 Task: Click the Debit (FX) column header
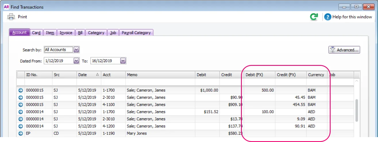click(260, 75)
